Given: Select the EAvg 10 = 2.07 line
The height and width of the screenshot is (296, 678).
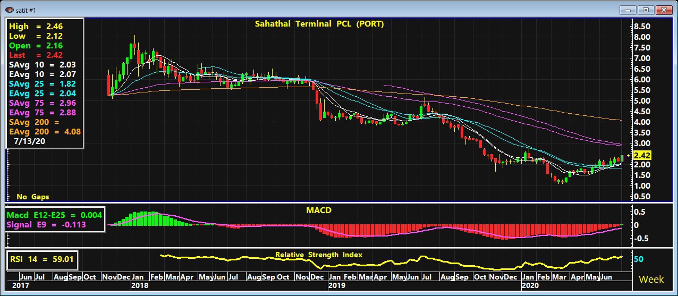Looking at the screenshot, I should coord(43,74).
